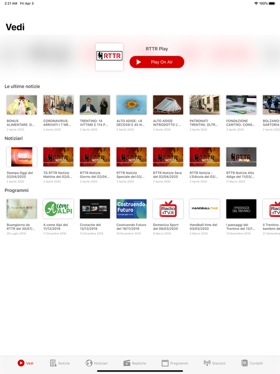This screenshot has height=374, width=280.
Task: Open the Fondazione Caritro news title
Action: 241,123
